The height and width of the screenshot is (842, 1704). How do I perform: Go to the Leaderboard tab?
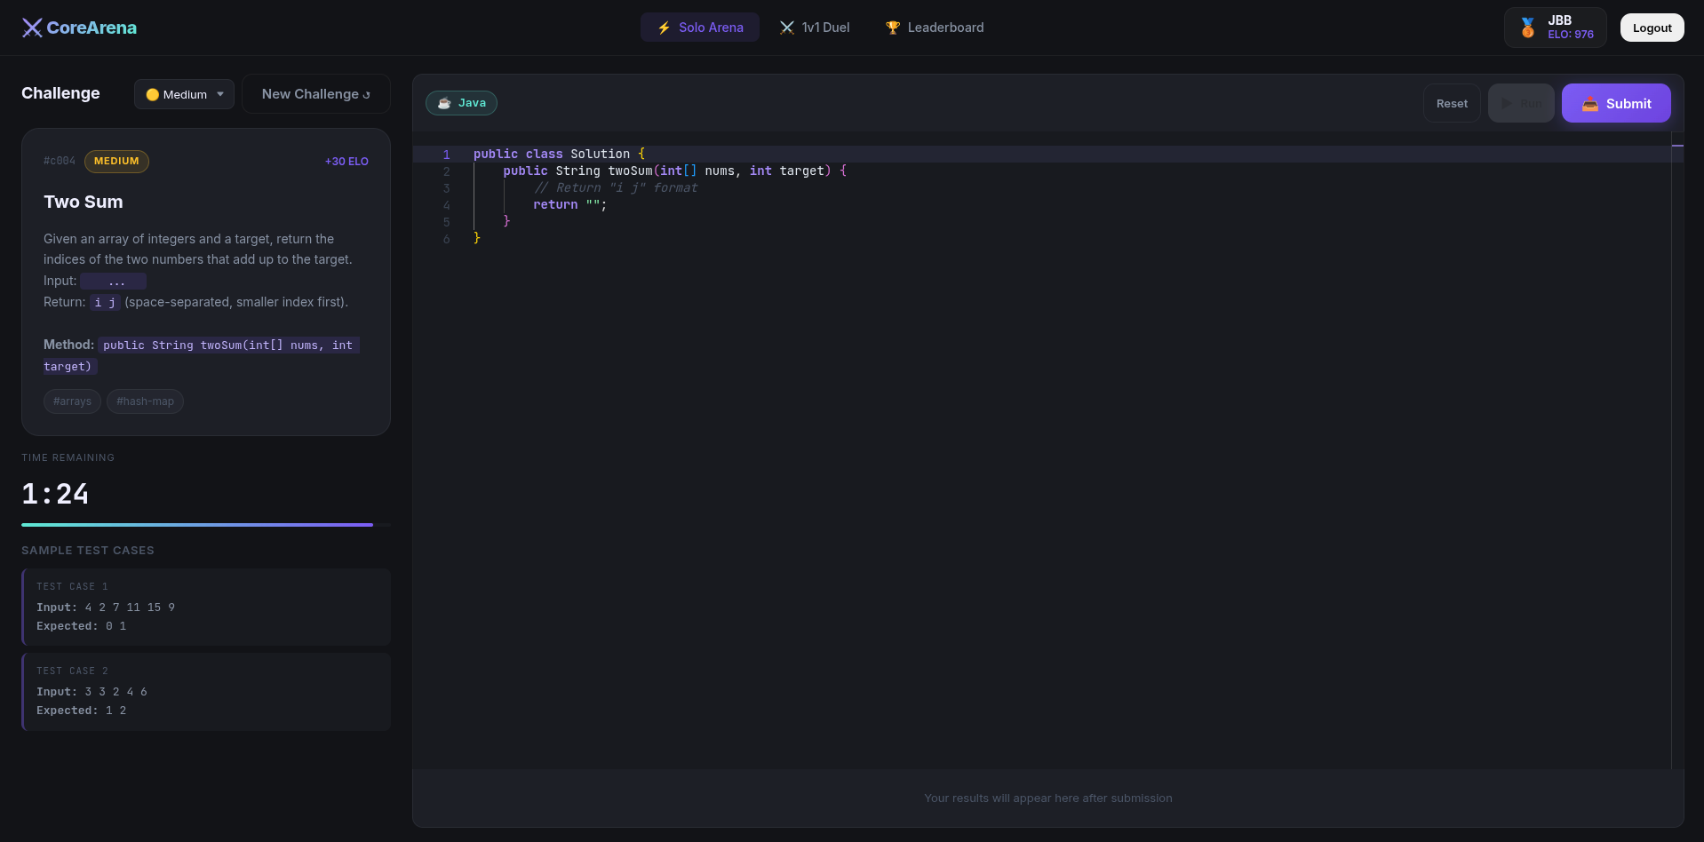tap(935, 28)
